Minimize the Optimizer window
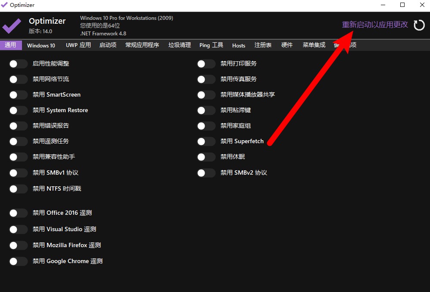 [x=383, y=5]
